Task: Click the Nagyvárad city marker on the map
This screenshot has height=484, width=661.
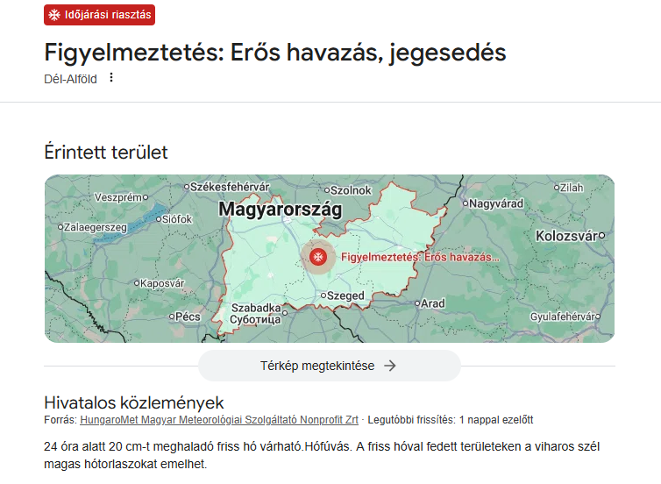Action: (466, 203)
